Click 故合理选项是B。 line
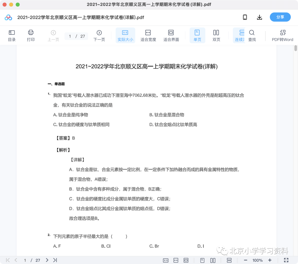This screenshot has width=298, height=264. click(84, 218)
